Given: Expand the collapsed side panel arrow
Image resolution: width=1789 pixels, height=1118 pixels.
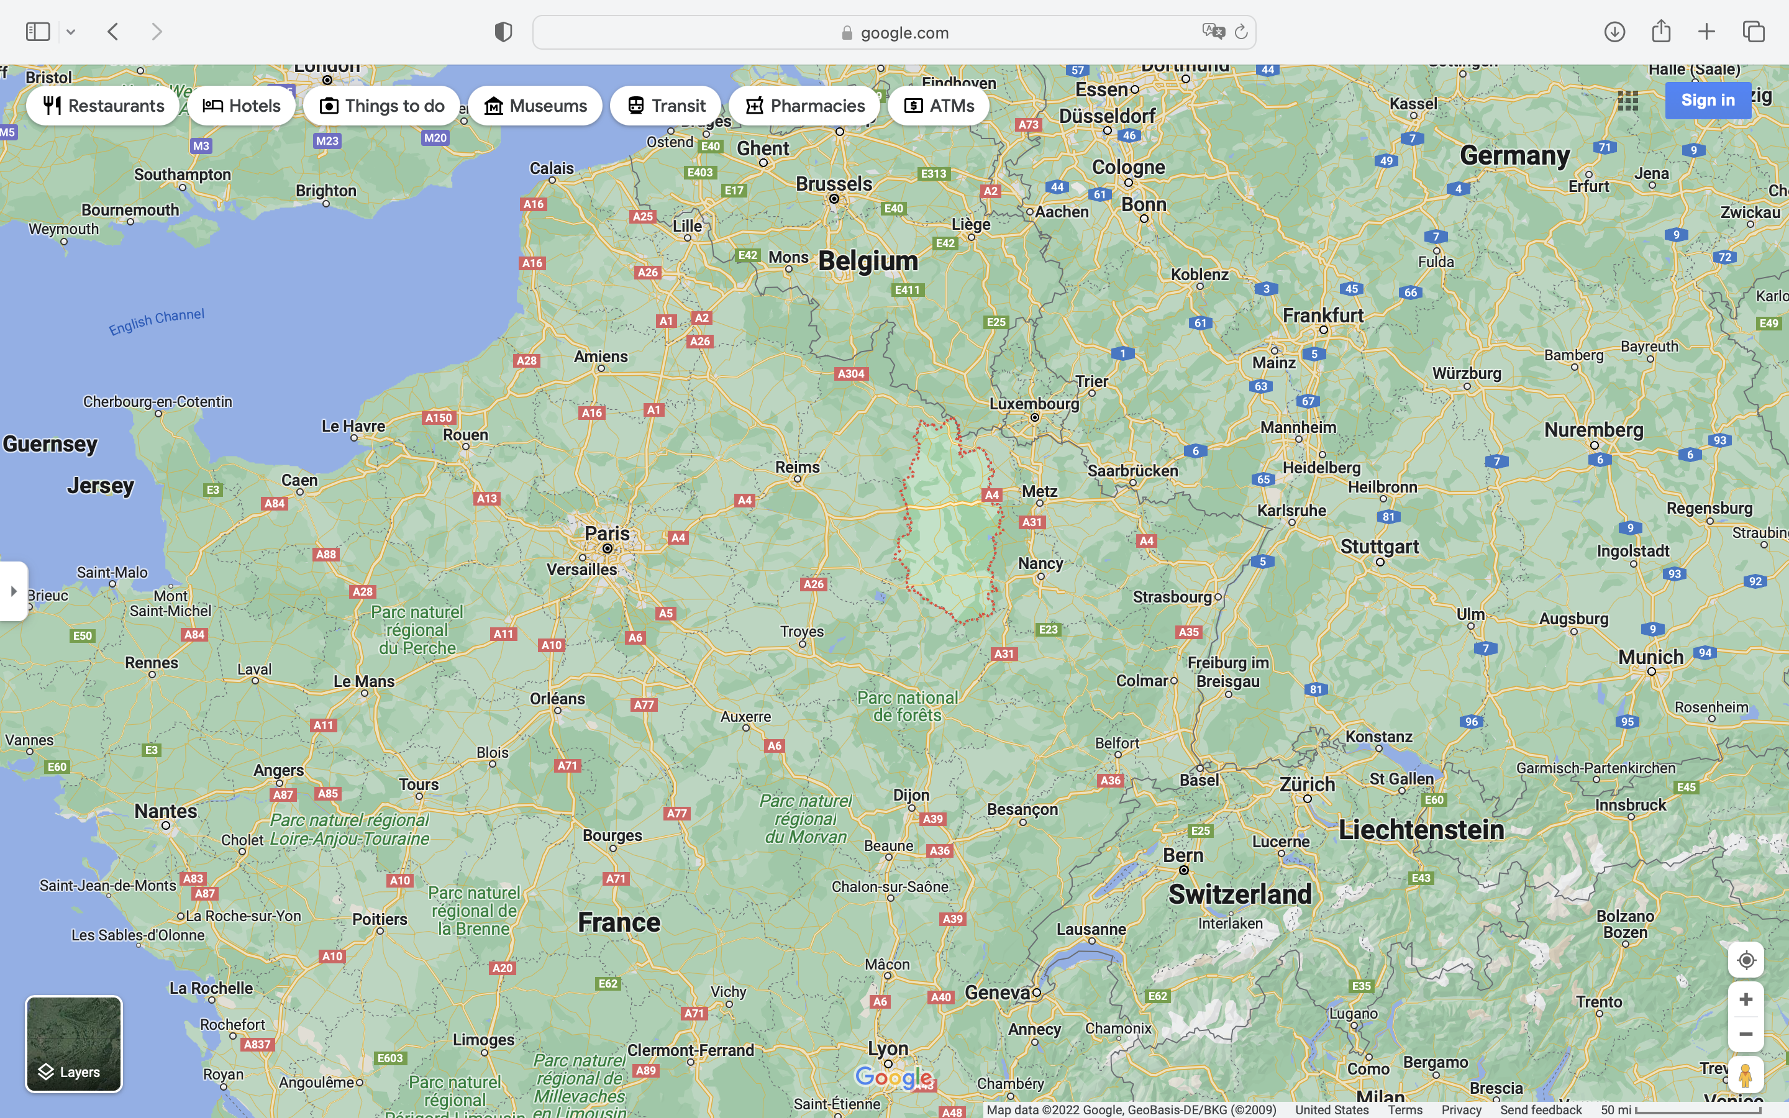Looking at the screenshot, I should 13,591.
